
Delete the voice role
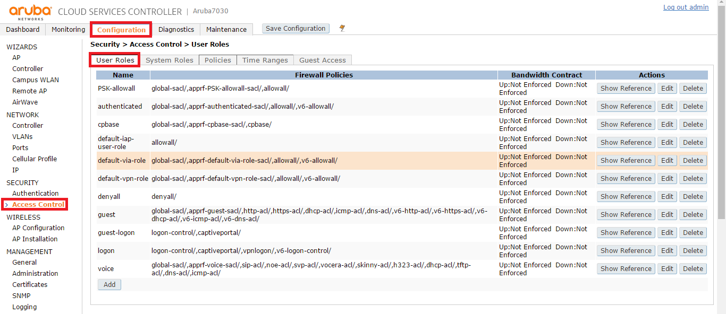click(693, 268)
